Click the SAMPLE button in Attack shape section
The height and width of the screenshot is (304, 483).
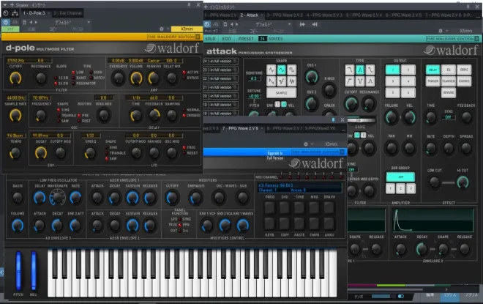point(282,93)
